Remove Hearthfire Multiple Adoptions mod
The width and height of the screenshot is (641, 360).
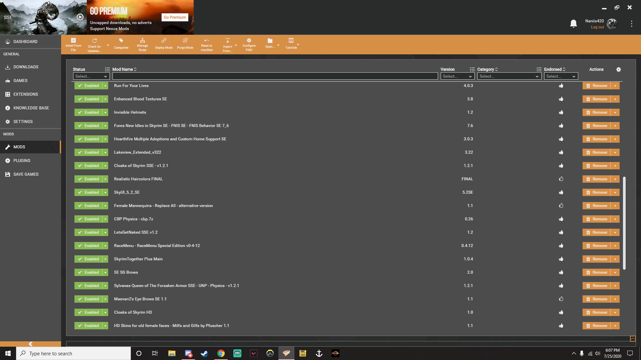pos(597,139)
